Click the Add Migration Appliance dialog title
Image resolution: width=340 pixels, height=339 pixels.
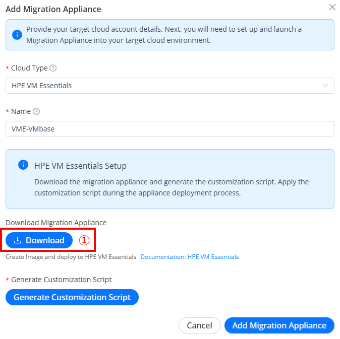click(x=53, y=9)
